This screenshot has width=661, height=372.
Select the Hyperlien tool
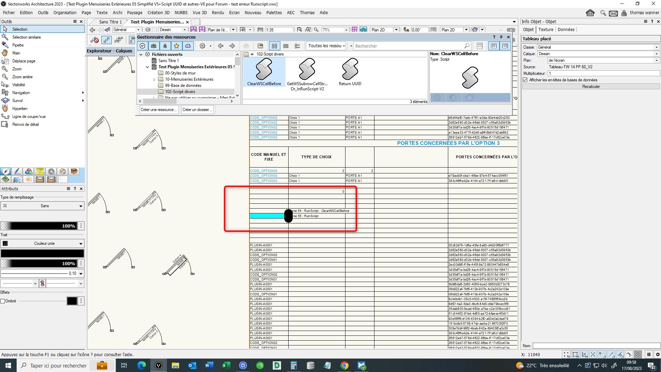click(20, 109)
